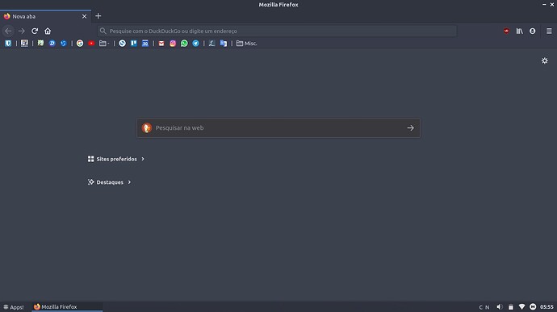Screen dimensions: 557x312
Task: Open the home page with the house icon
Action: click(x=48, y=31)
